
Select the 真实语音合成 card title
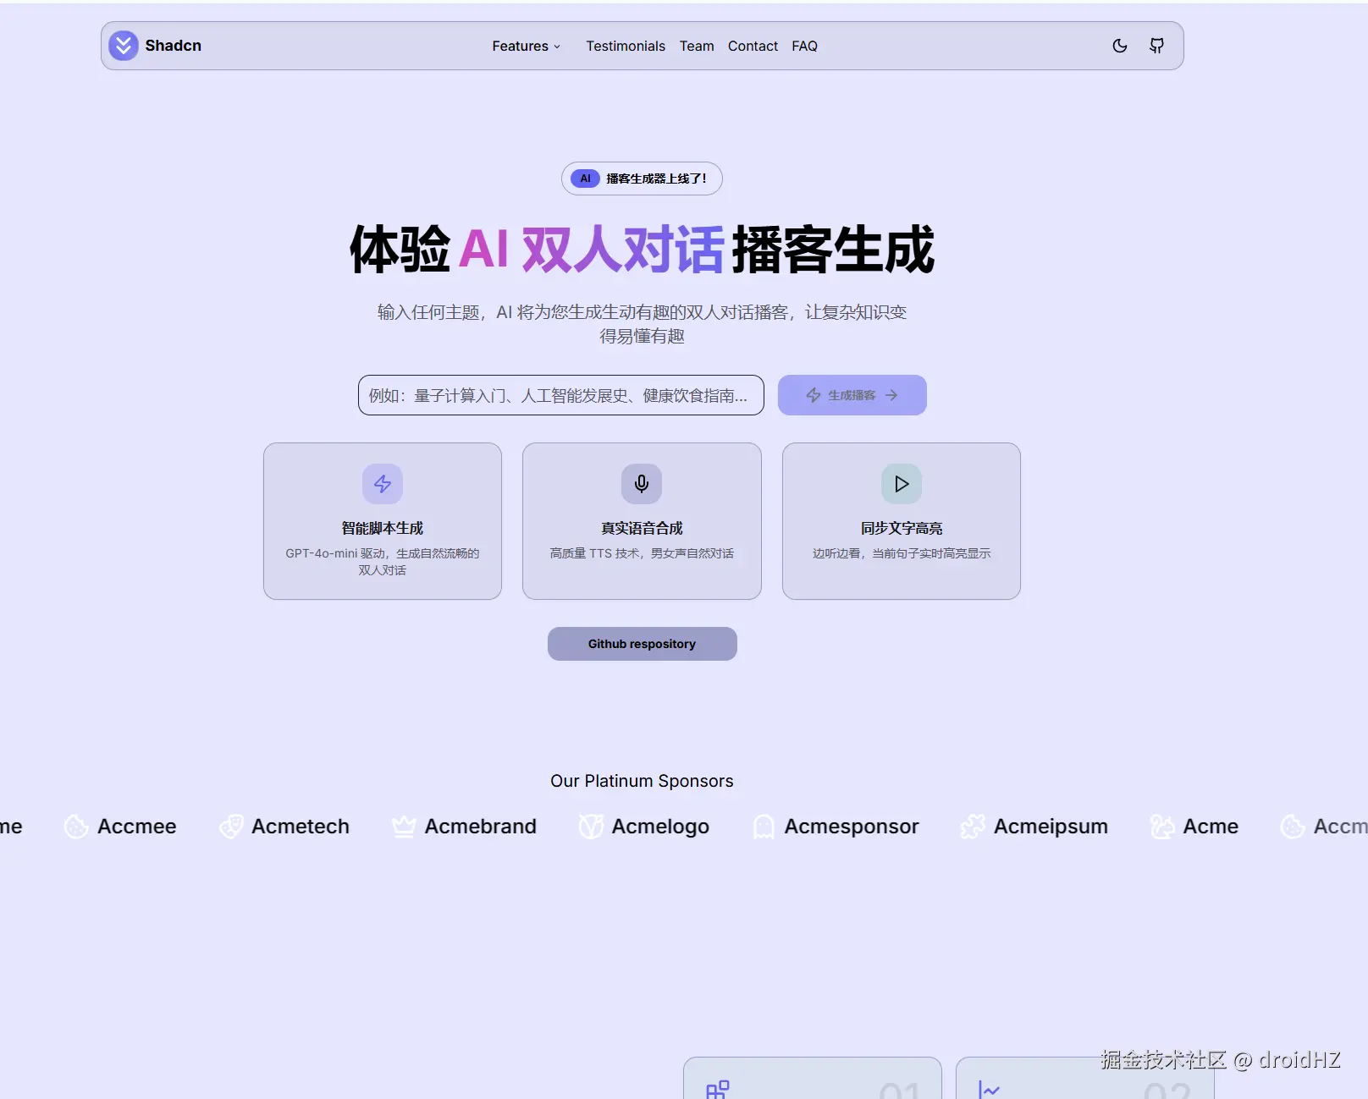coord(642,528)
